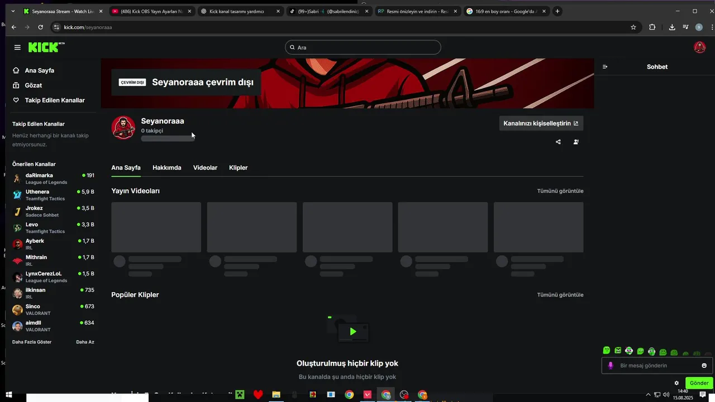
Task: Open recommended channel Levo
Action: click(53, 228)
